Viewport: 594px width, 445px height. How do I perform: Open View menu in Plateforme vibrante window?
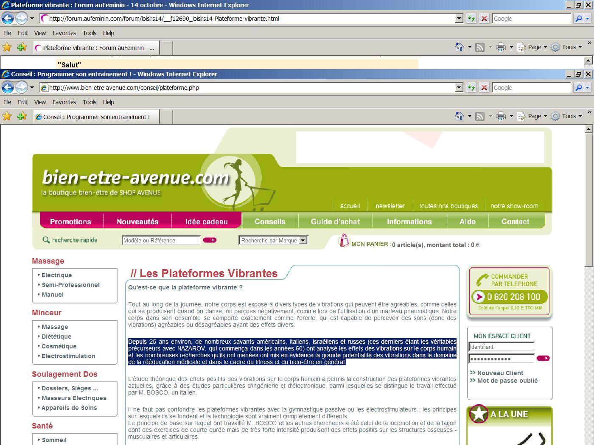point(40,33)
